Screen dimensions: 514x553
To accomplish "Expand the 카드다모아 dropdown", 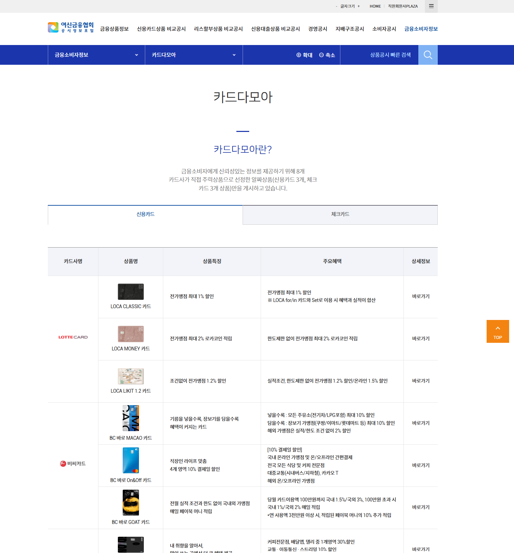I will [194, 55].
